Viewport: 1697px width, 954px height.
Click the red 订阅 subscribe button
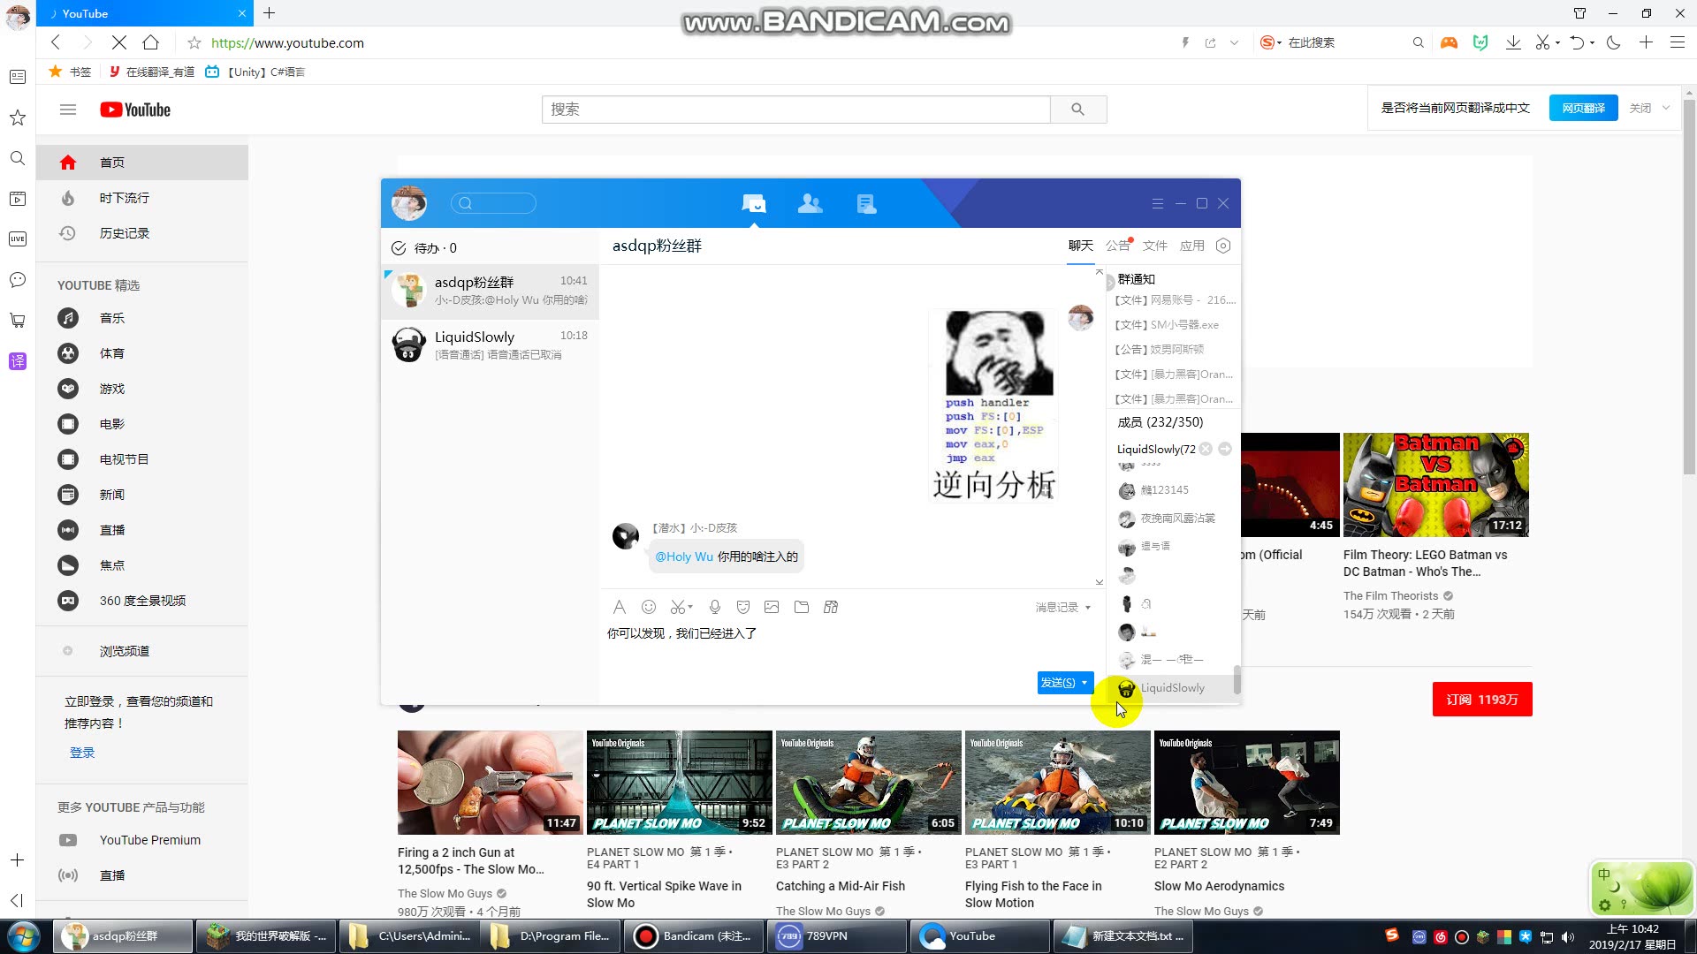pos(1482,700)
